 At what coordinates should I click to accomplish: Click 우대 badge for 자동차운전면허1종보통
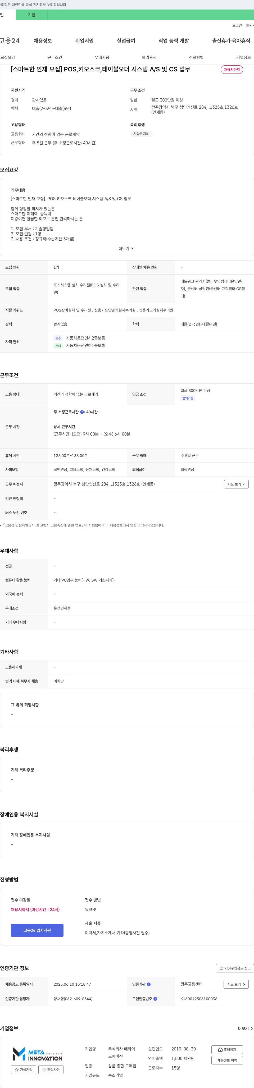pos(58,346)
